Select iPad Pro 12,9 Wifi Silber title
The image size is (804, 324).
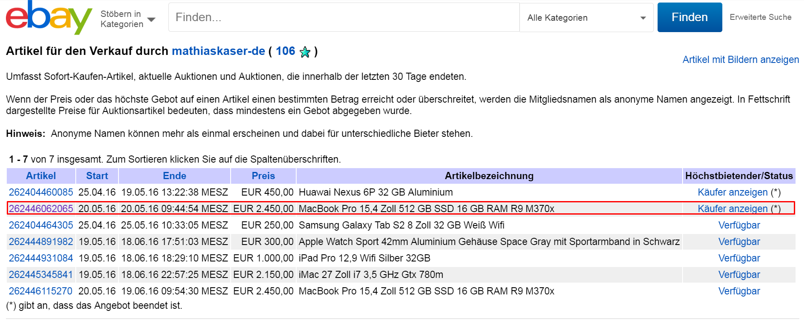click(x=364, y=258)
